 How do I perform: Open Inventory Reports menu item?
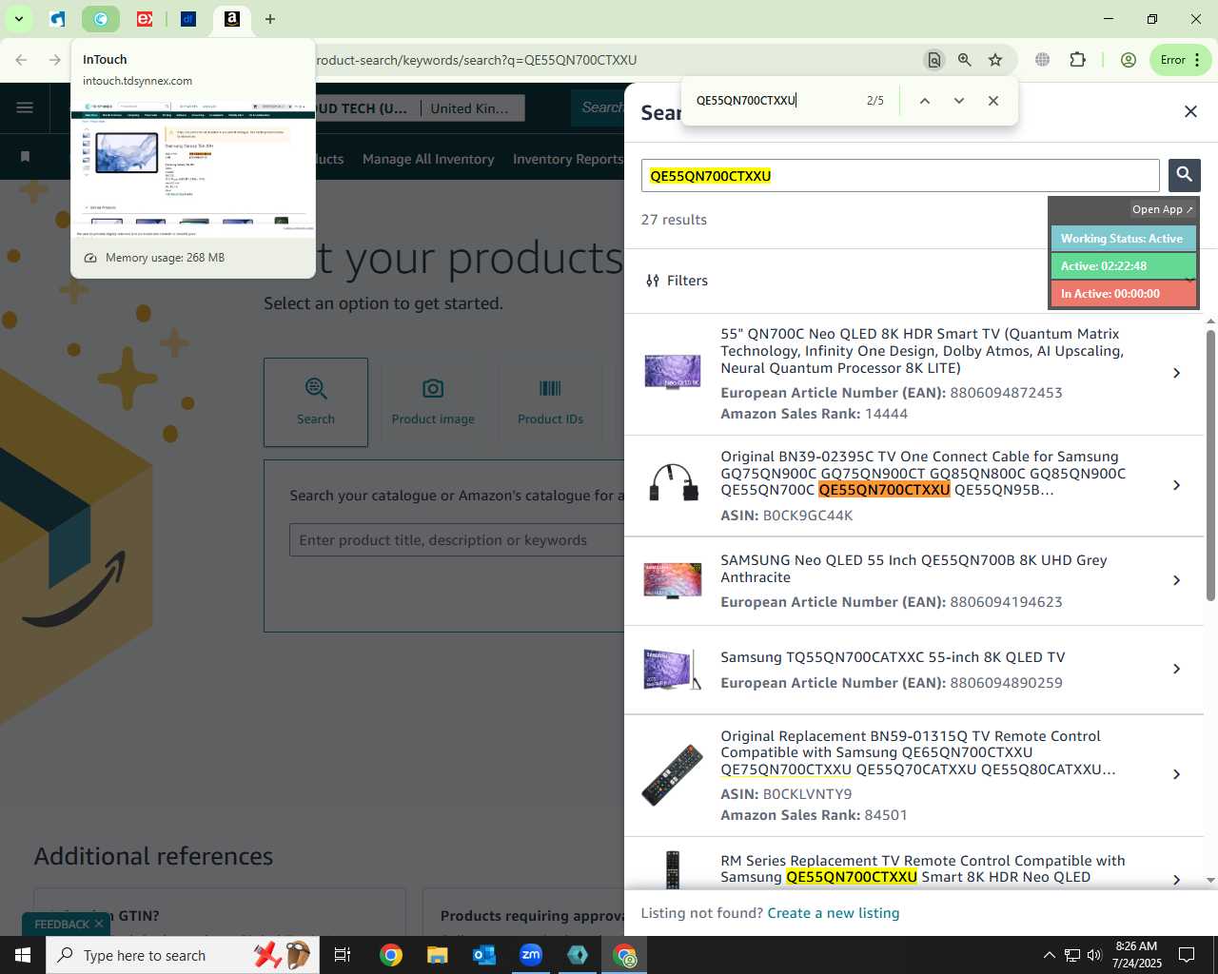[567, 159]
